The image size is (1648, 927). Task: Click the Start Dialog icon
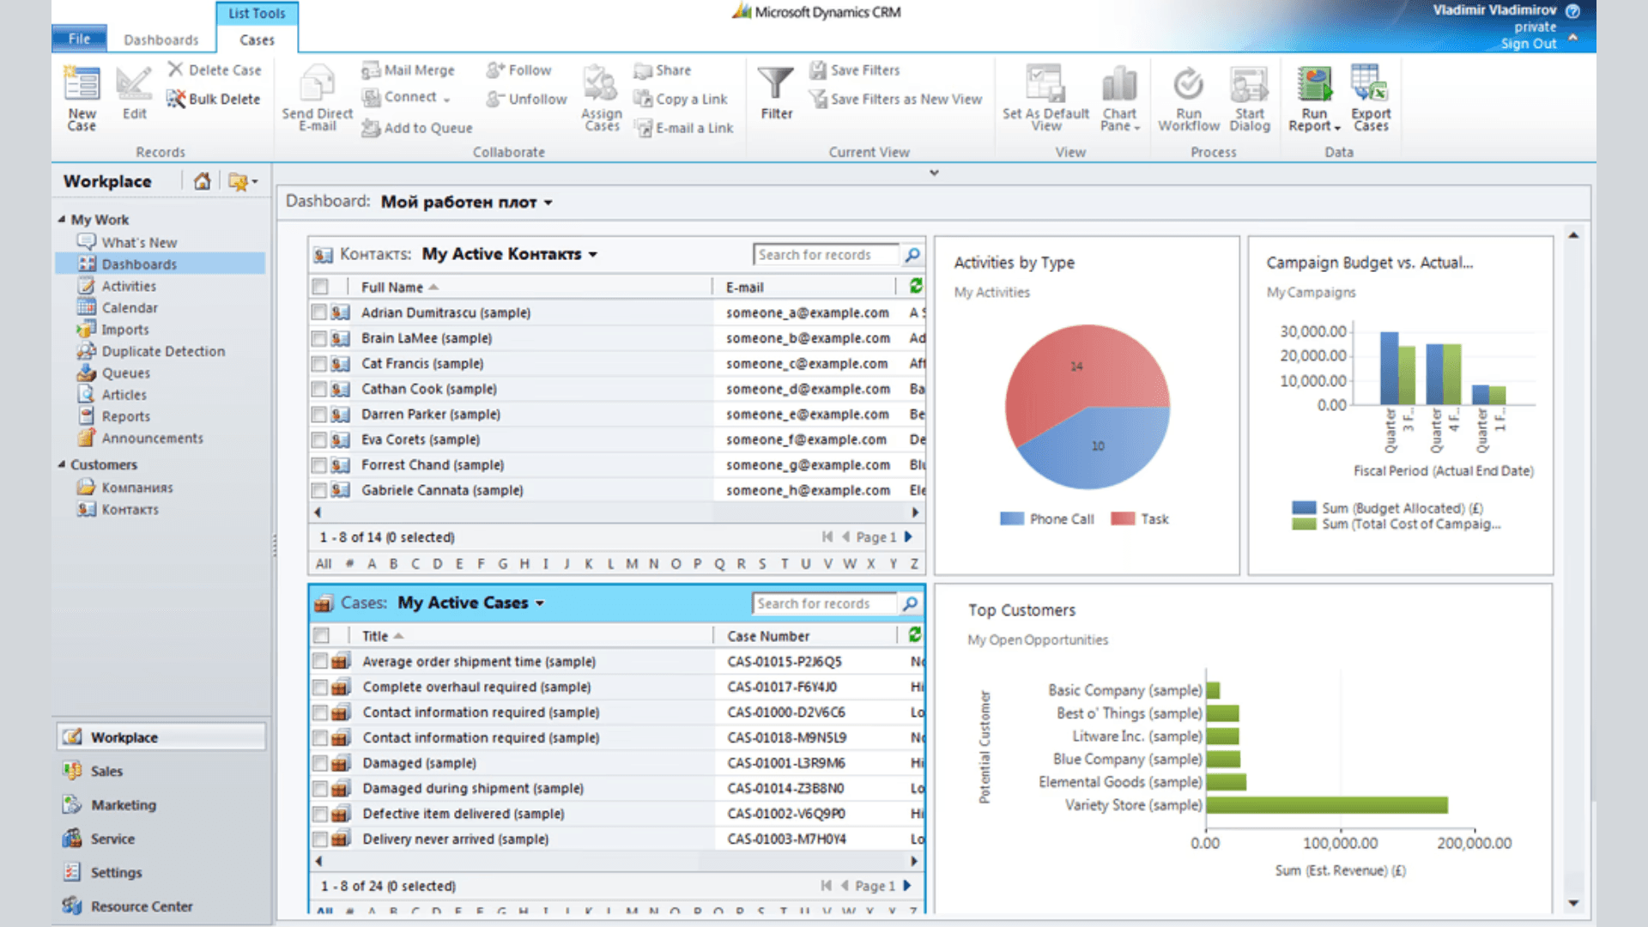tap(1249, 84)
